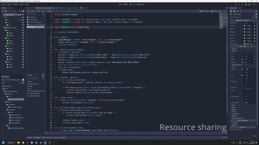Image resolution: width=259 pixels, height=145 pixels.
Task: Click the load resource icon in Inspector
Action: [234, 11]
